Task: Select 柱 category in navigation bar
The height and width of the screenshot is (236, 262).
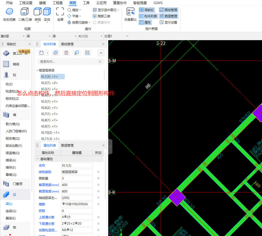Action: 15,75
